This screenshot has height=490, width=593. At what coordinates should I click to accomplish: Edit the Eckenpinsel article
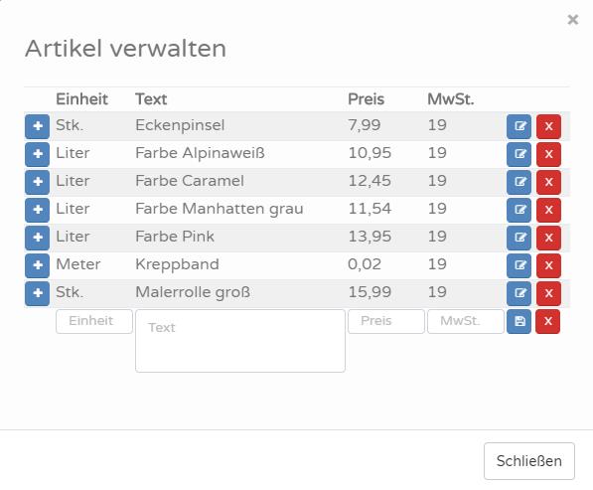(519, 126)
